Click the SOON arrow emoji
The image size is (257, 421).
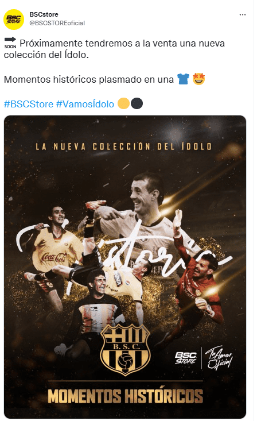(10, 43)
